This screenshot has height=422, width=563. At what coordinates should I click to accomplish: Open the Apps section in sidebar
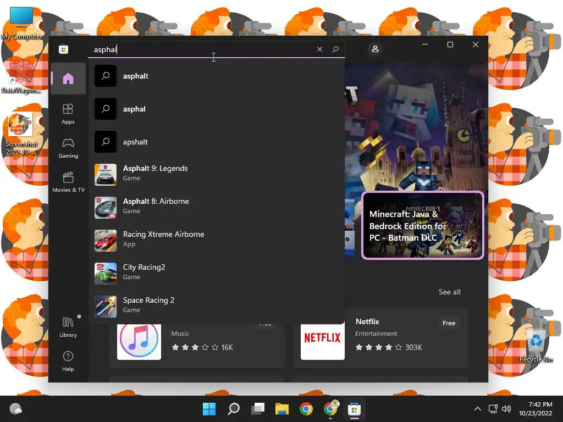click(x=68, y=114)
